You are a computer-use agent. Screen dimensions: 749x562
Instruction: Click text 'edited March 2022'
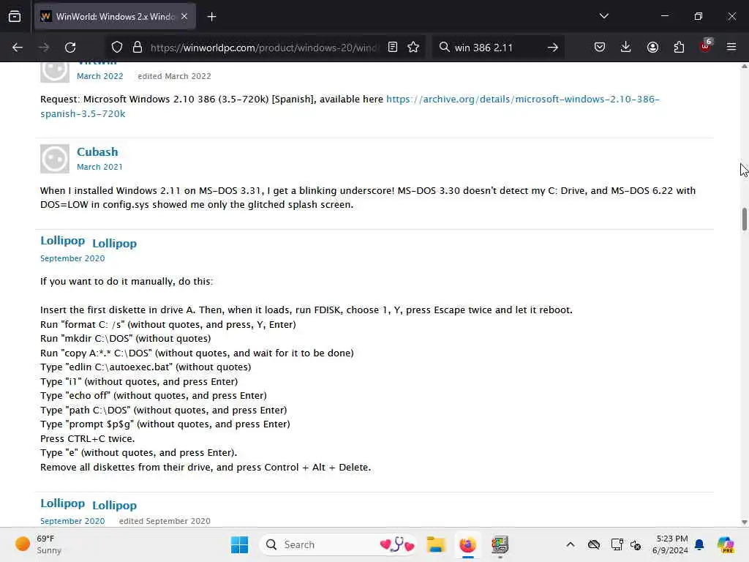(x=174, y=76)
